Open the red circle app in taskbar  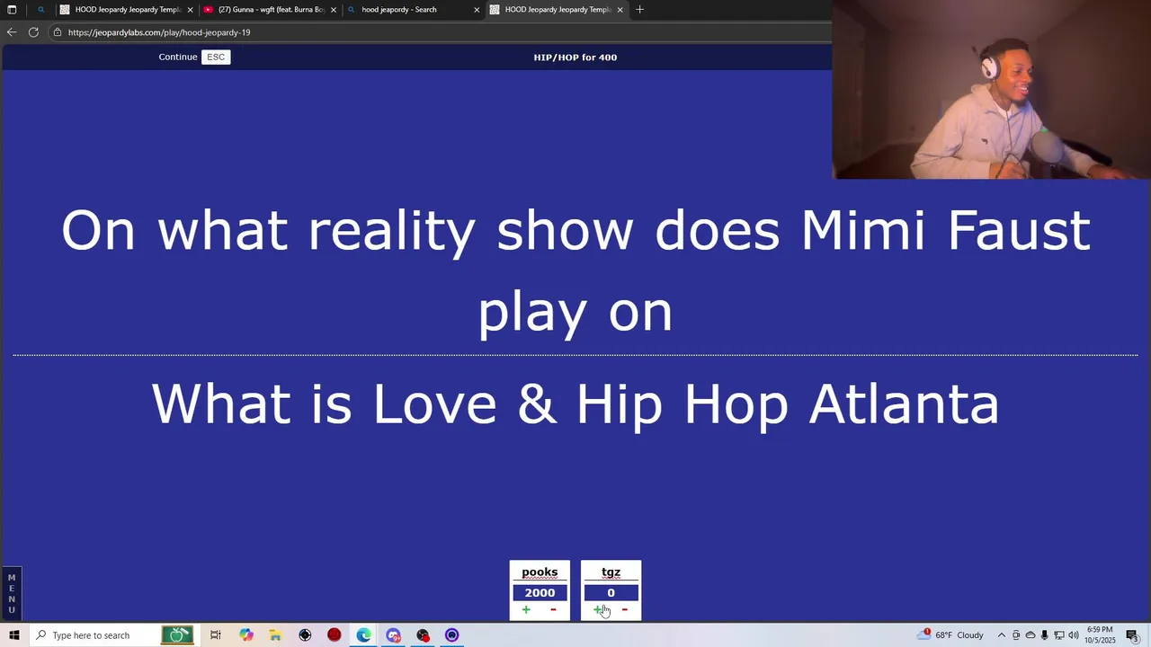click(x=335, y=635)
